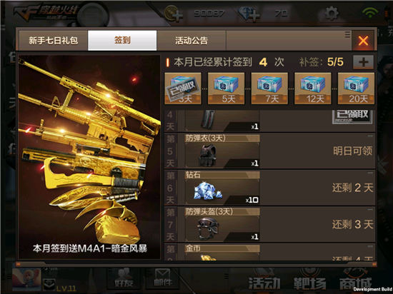The height and width of the screenshot is (294, 393).
Task: Select the 钻石 x10 day 6 reward
Action: click(222, 188)
